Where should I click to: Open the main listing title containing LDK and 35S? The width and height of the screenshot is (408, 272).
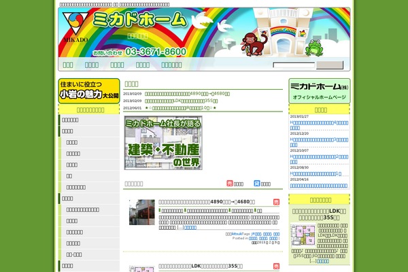(x=201, y=266)
